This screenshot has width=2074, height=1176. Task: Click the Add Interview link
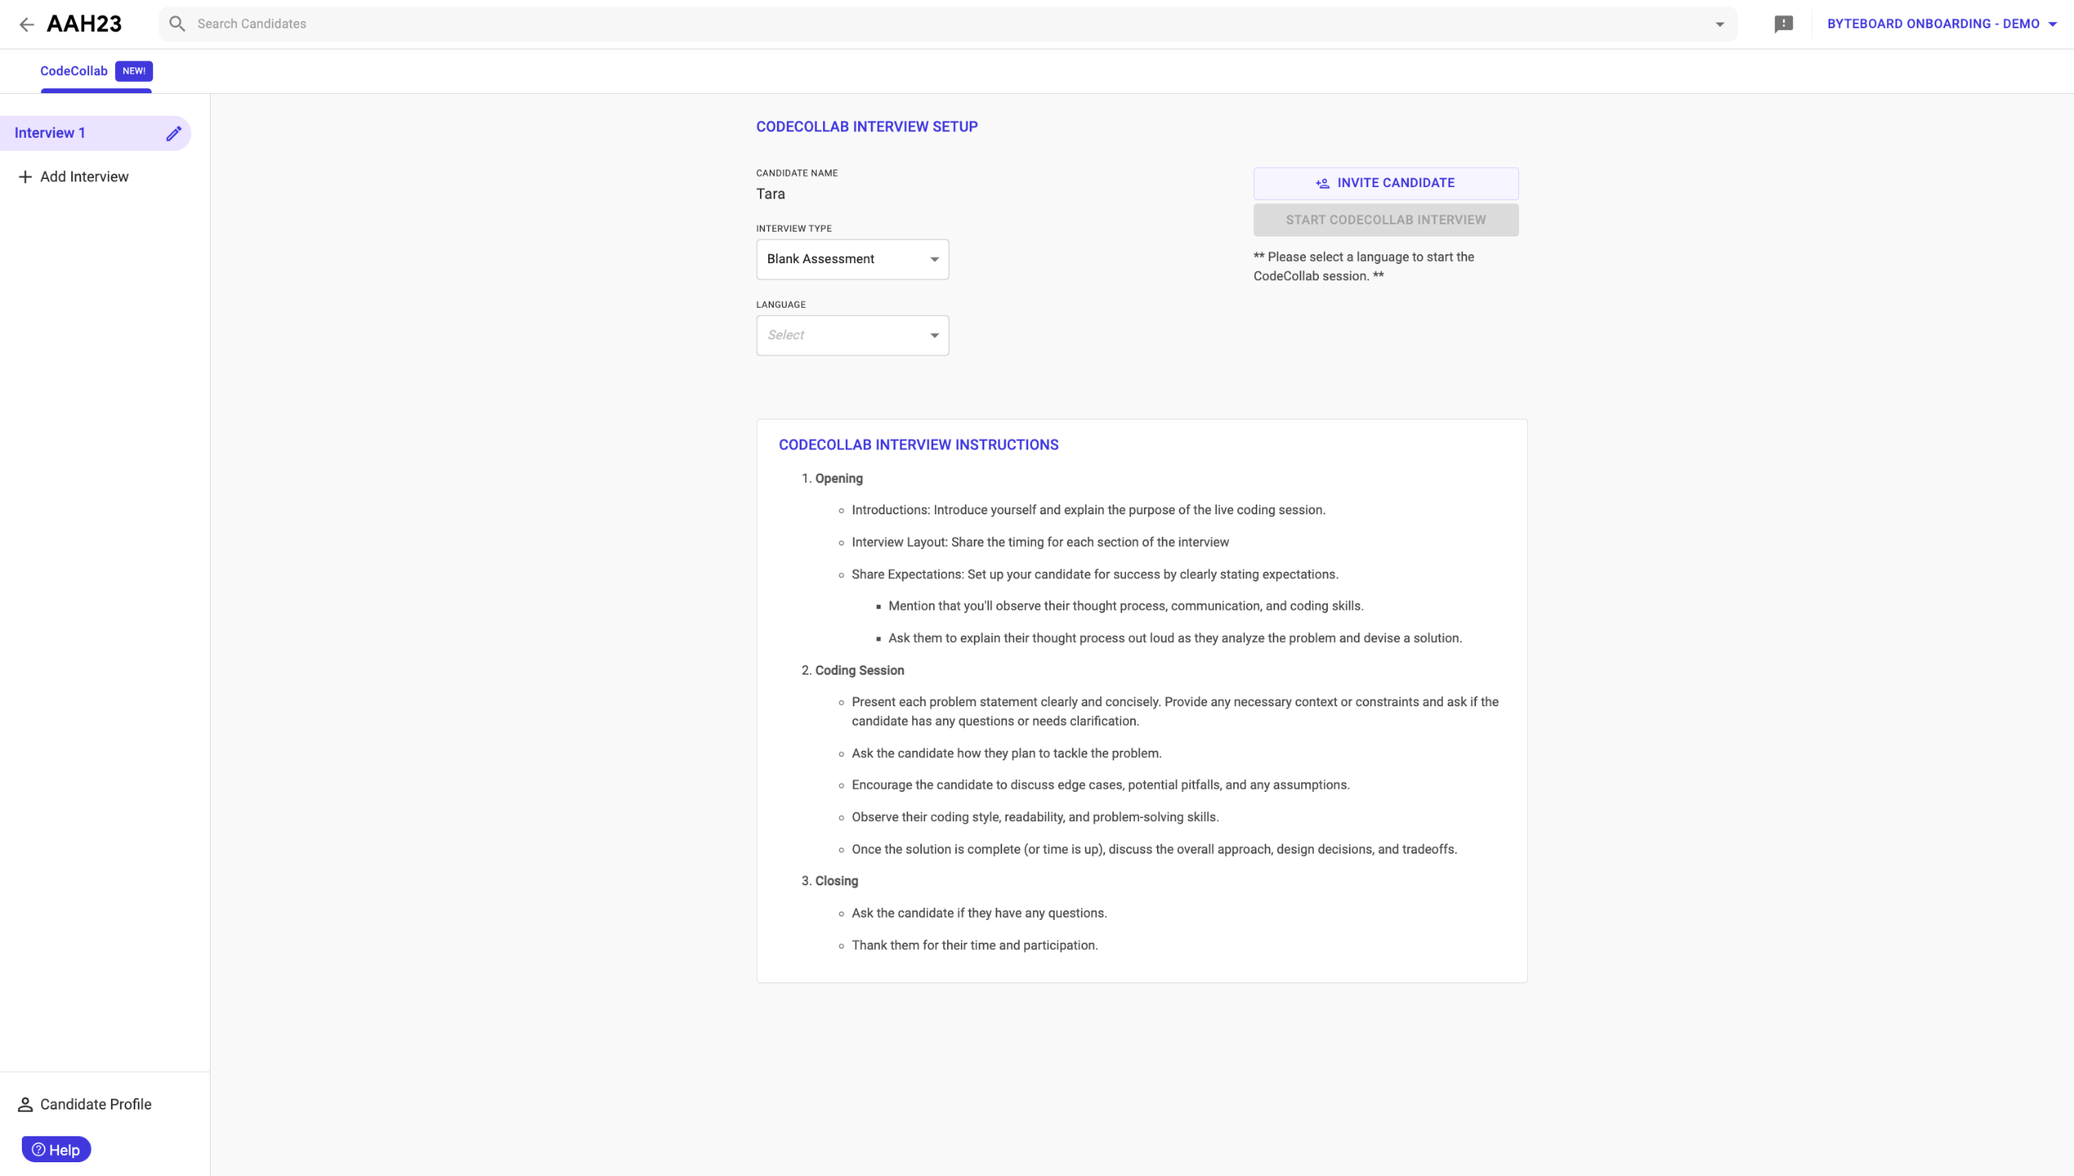84,177
